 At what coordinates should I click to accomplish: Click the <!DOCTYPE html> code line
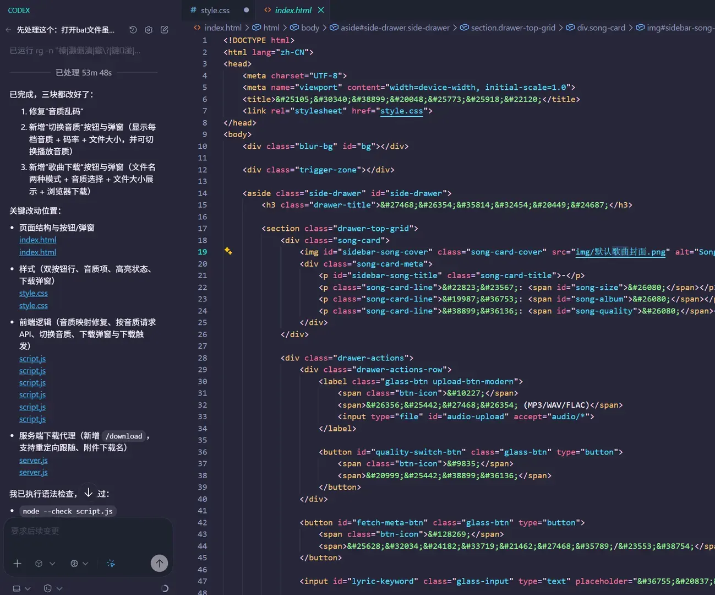tap(259, 40)
